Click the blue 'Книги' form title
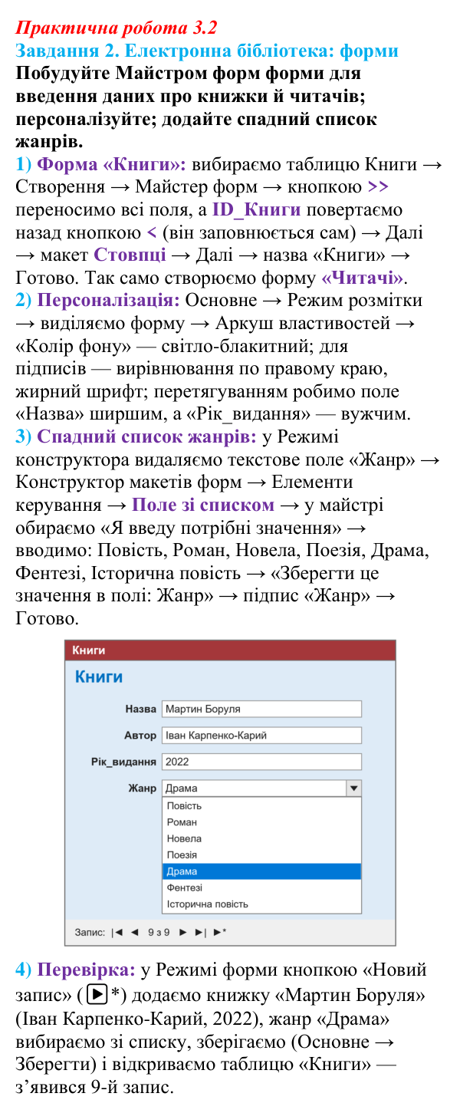This screenshot has height=1113, width=460. click(99, 677)
